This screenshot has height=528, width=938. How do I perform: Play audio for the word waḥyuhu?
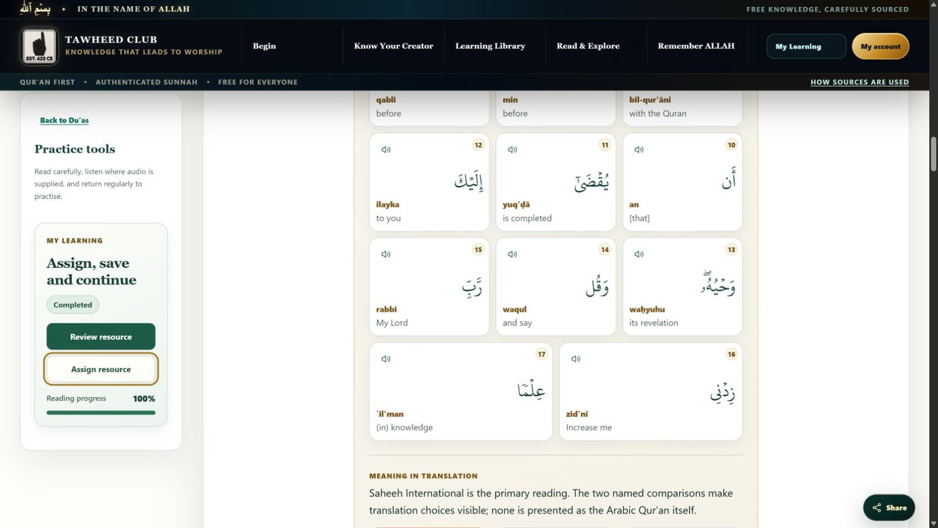pyautogui.click(x=639, y=254)
